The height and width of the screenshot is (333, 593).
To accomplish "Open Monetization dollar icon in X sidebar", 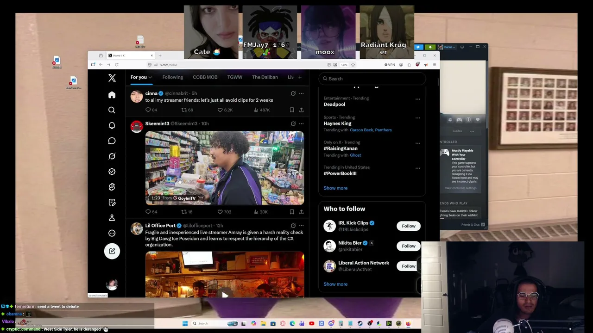I will (x=112, y=187).
